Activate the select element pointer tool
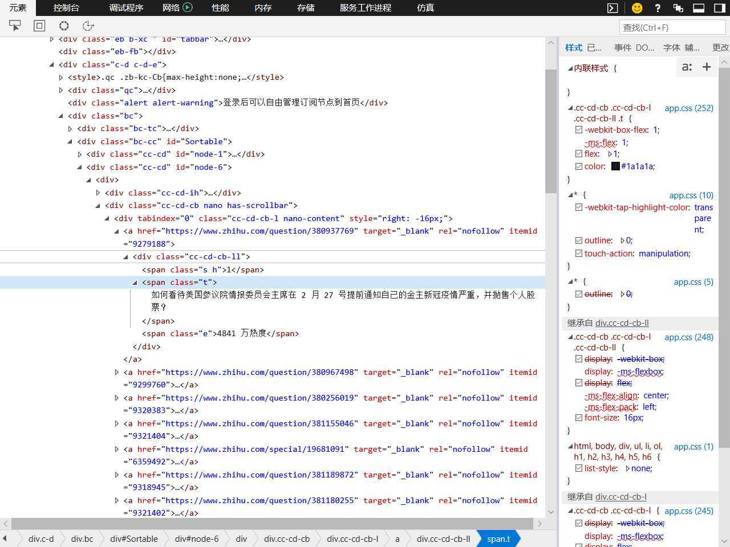Image resolution: width=730 pixels, height=547 pixels. point(15,26)
